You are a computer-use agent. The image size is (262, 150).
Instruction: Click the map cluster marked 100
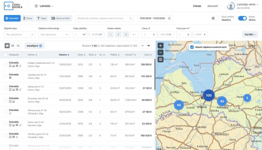[x=209, y=95]
